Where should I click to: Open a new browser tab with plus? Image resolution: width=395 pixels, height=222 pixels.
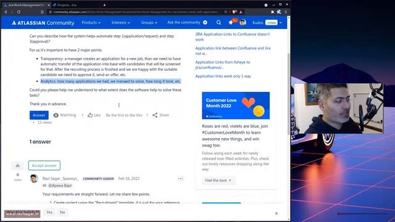click(104, 5)
